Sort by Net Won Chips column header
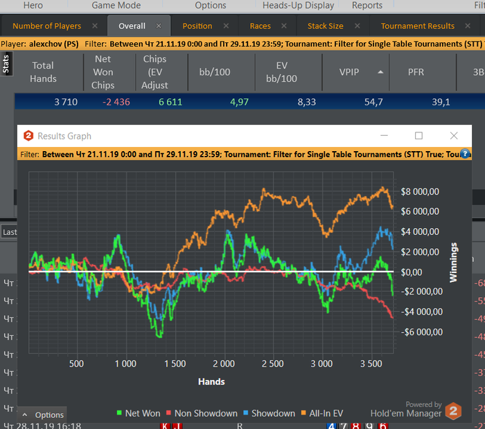 click(x=103, y=72)
